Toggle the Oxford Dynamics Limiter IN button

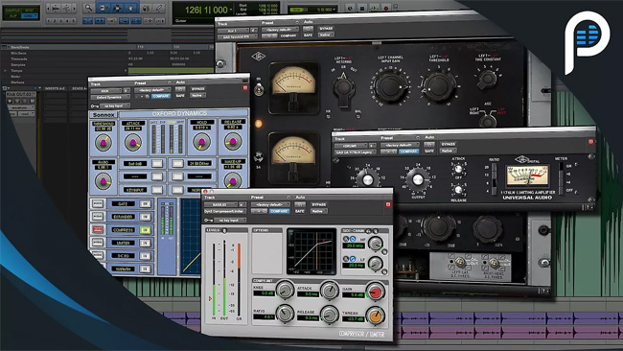pos(146,243)
